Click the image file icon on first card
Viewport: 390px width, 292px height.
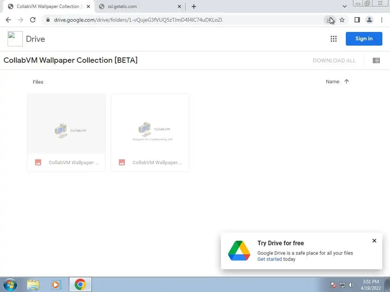pos(38,162)
